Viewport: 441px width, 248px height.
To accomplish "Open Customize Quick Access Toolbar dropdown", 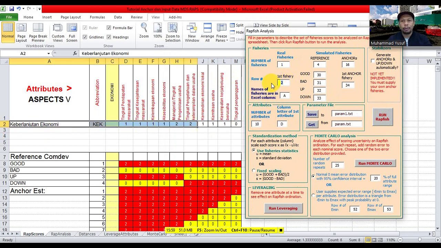I will tap(40, 9).
